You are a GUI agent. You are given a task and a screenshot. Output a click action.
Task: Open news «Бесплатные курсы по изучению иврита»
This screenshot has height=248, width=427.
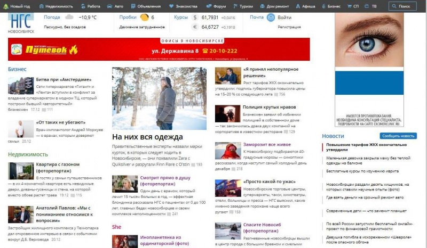pos(364,171)
